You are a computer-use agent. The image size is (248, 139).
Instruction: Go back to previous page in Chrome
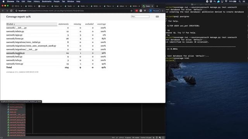(x=3, y=11)
